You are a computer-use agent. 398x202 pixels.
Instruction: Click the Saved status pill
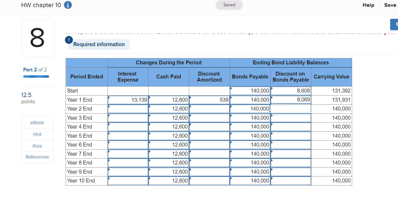click(x=229, y=5)
